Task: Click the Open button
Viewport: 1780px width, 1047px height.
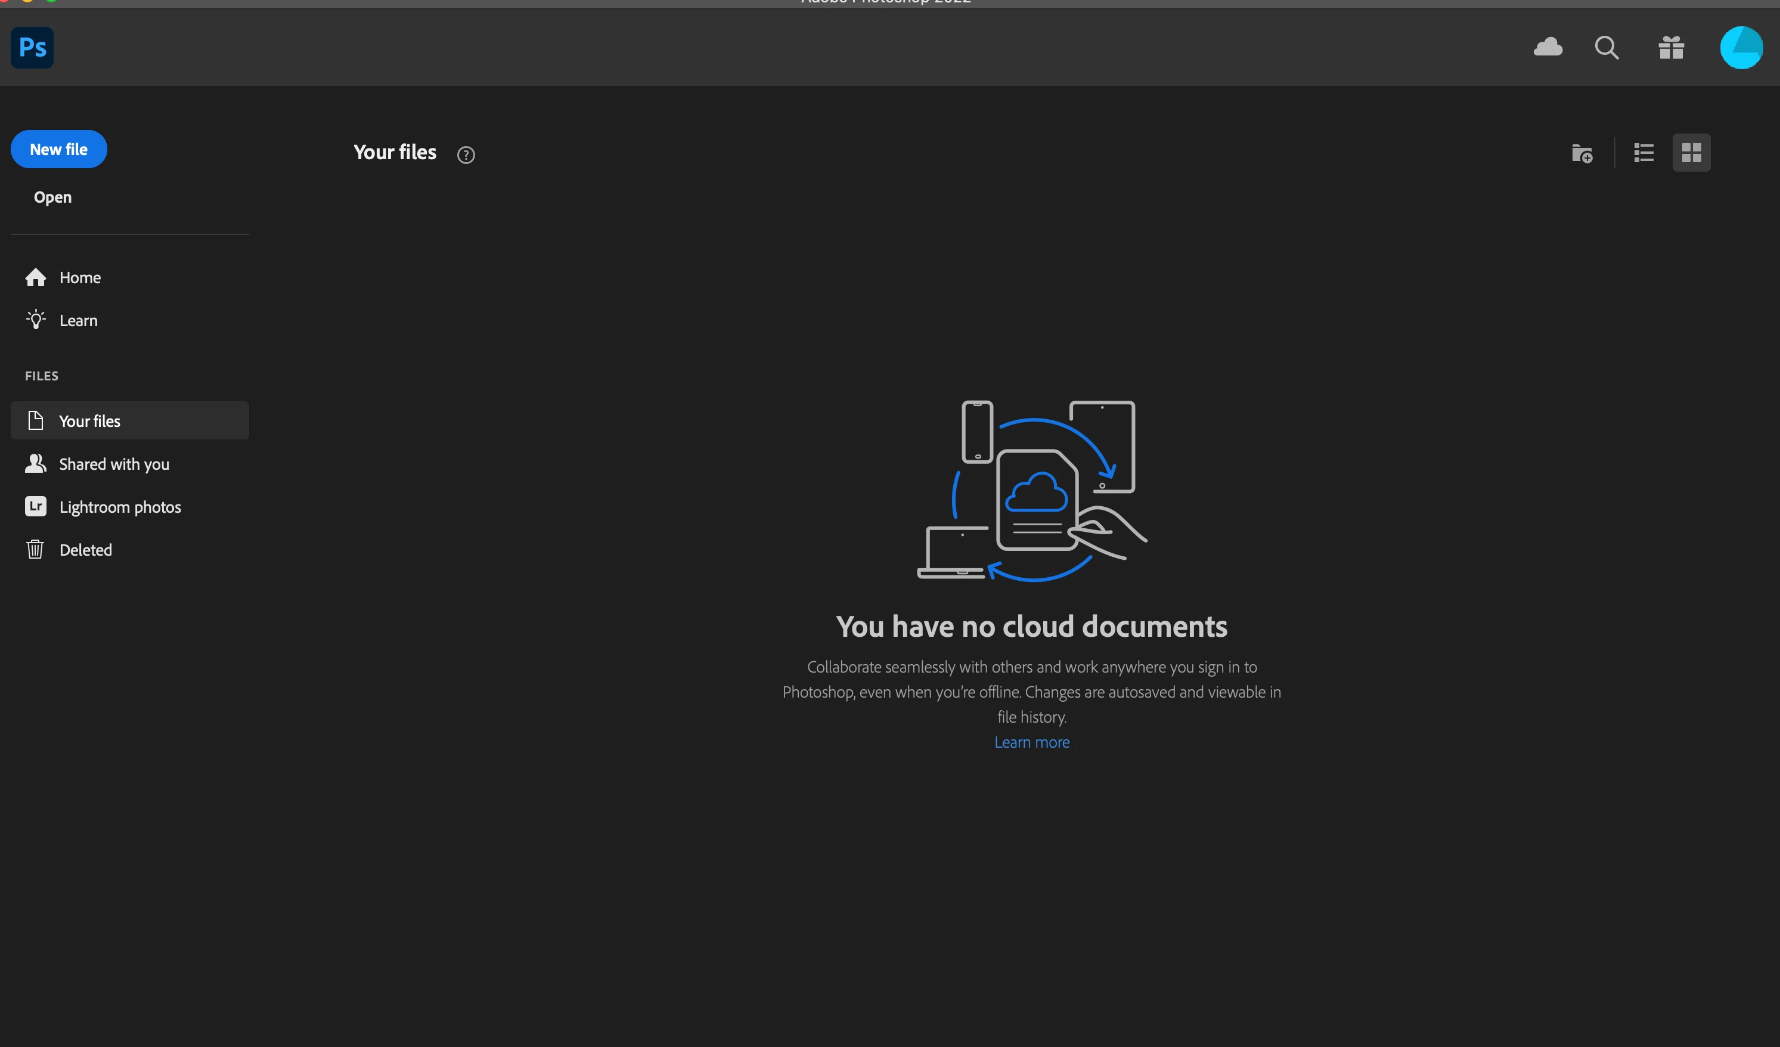Action: [53, 197]
